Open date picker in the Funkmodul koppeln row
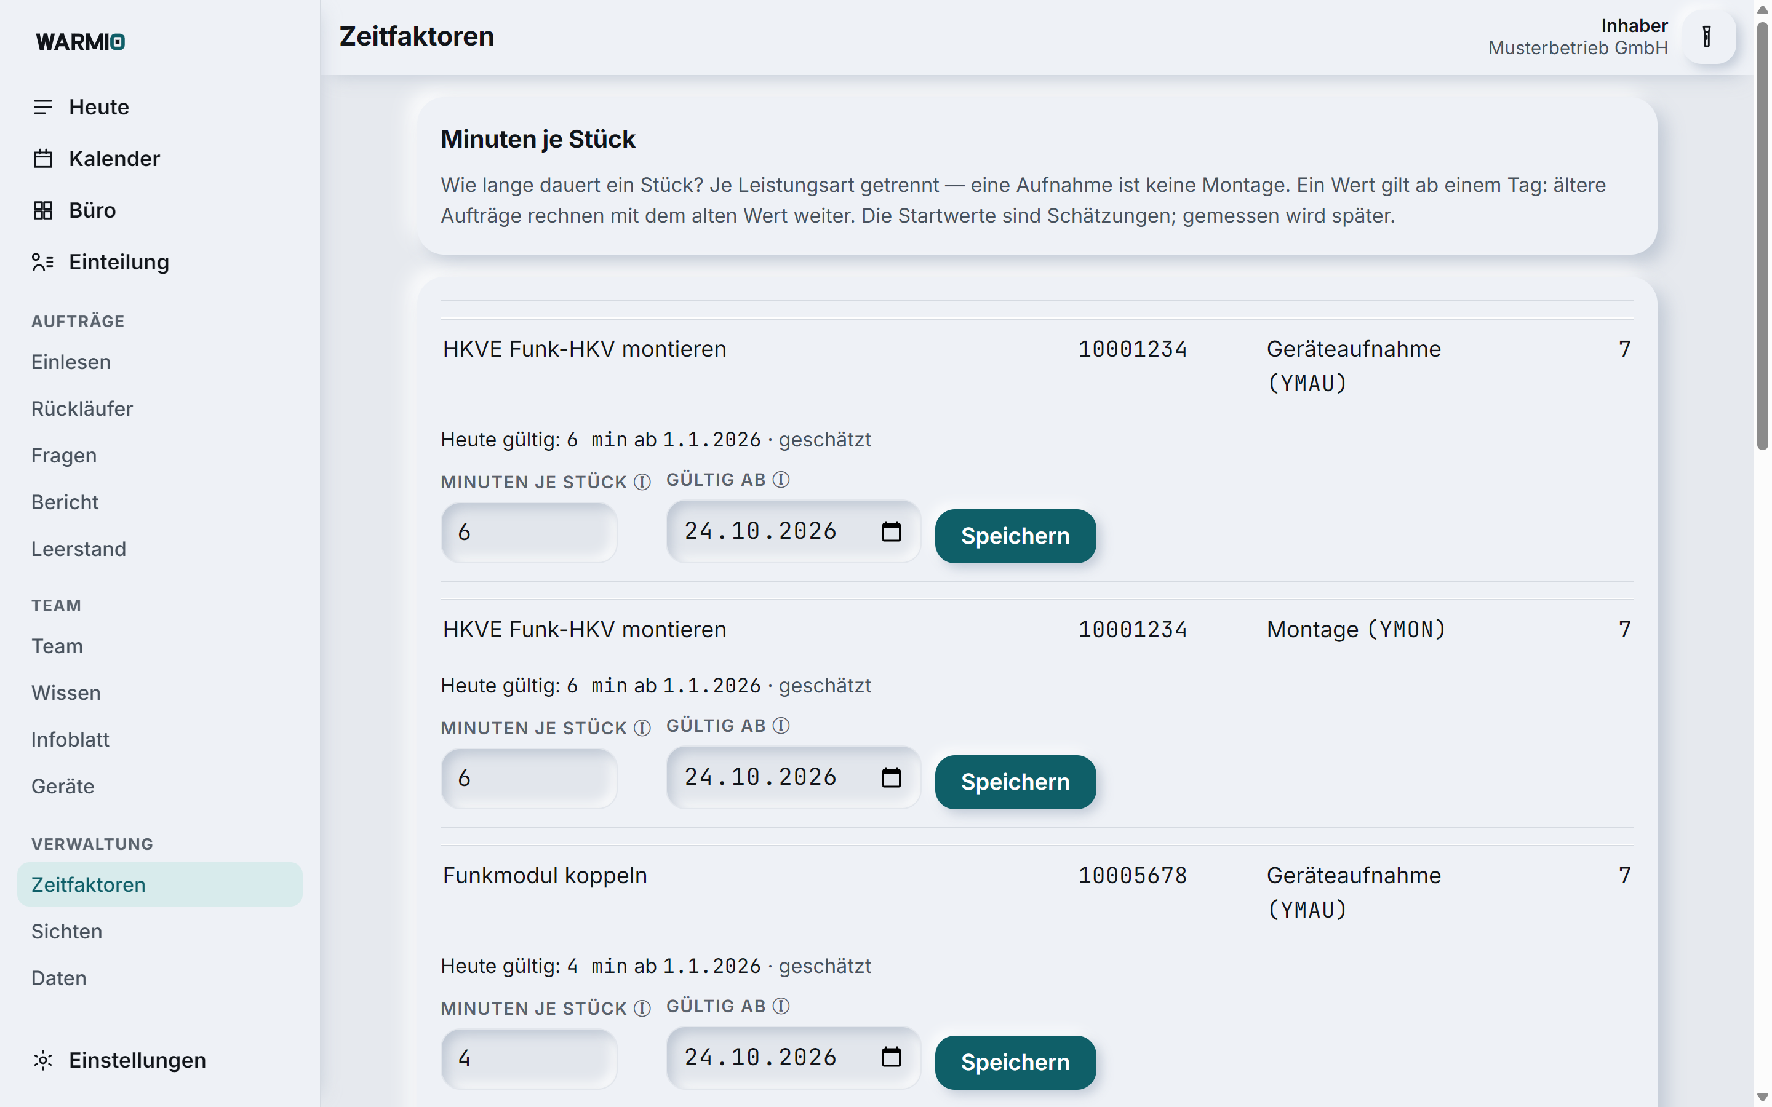 tap(891, 1057)
